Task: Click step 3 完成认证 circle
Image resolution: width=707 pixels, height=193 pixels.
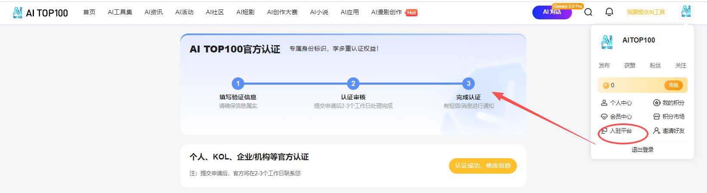Action: point(468,83)
